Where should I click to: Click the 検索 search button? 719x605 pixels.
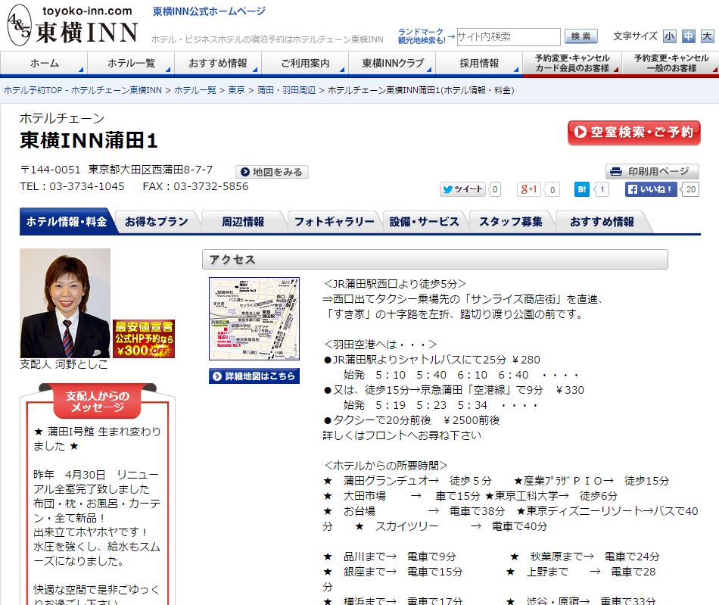coord(581,36)
